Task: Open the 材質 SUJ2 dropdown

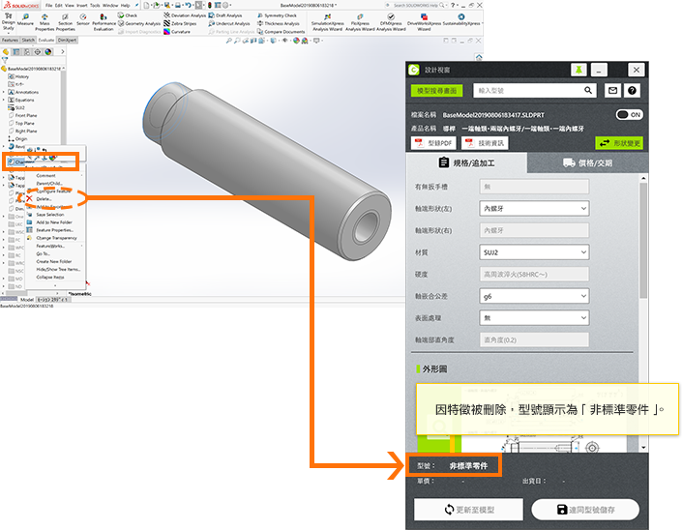Action: tap(534, 251)
